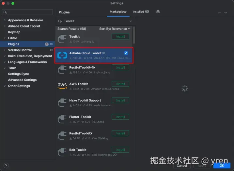This screenshot has height=171, width=234.
Task: Select the Bolt Toolkit plugin title
Action: (x=78, y=150)
